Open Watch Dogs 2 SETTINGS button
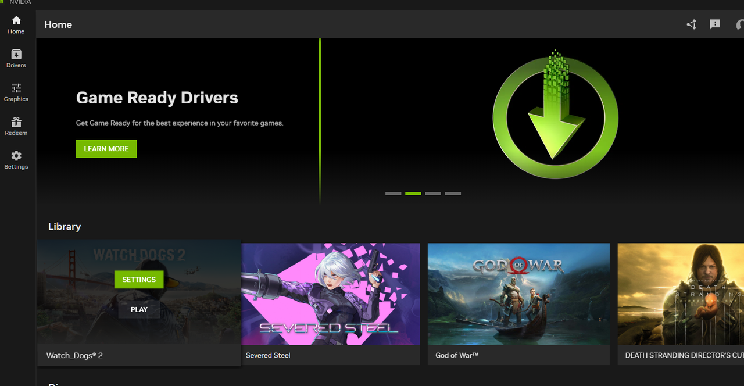 pos(139,280)
